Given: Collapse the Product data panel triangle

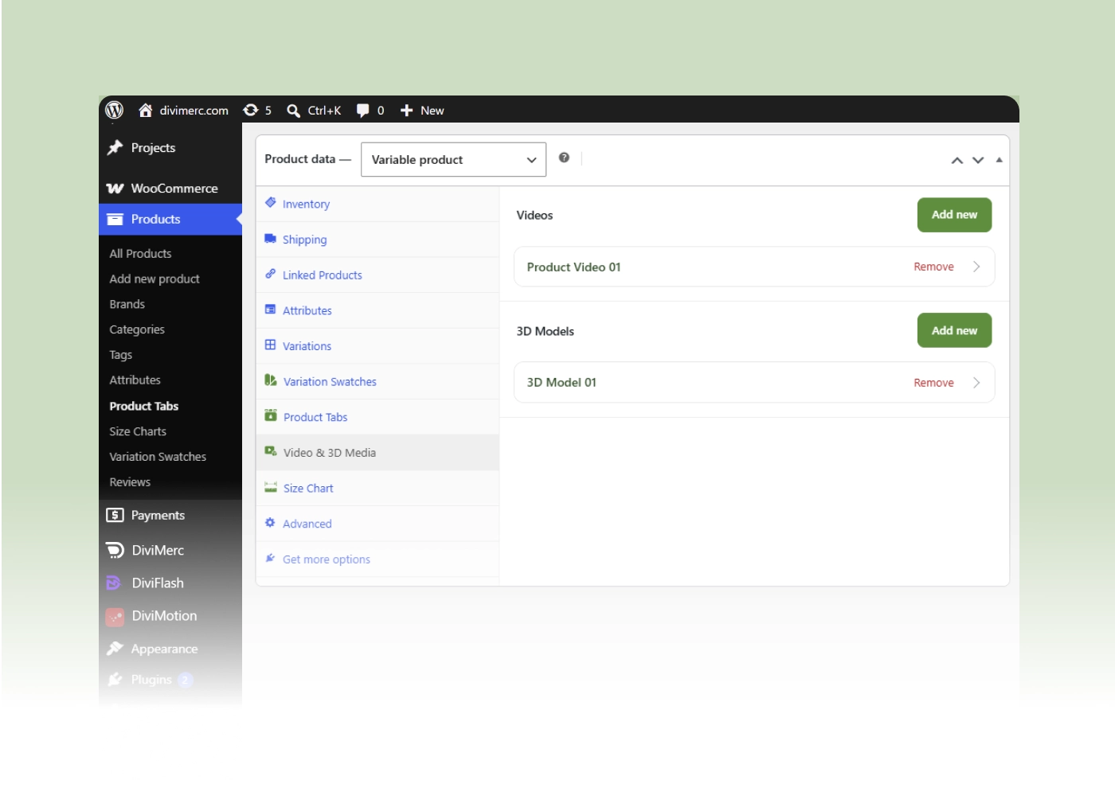Looking at the screenshot, I should [x=999, y=160].
